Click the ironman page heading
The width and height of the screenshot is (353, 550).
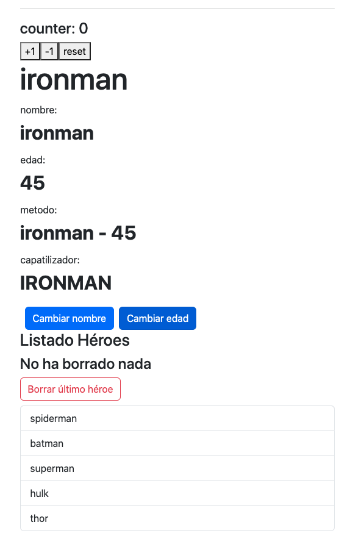point(74,80)
